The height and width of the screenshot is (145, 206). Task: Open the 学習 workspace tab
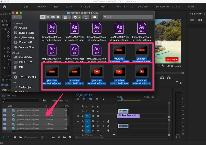(25, 7)
